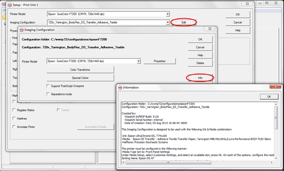Click the Information window title bar icon
Image resolution: width=284 pixels, height=171 pixels.
coord(120,87)
